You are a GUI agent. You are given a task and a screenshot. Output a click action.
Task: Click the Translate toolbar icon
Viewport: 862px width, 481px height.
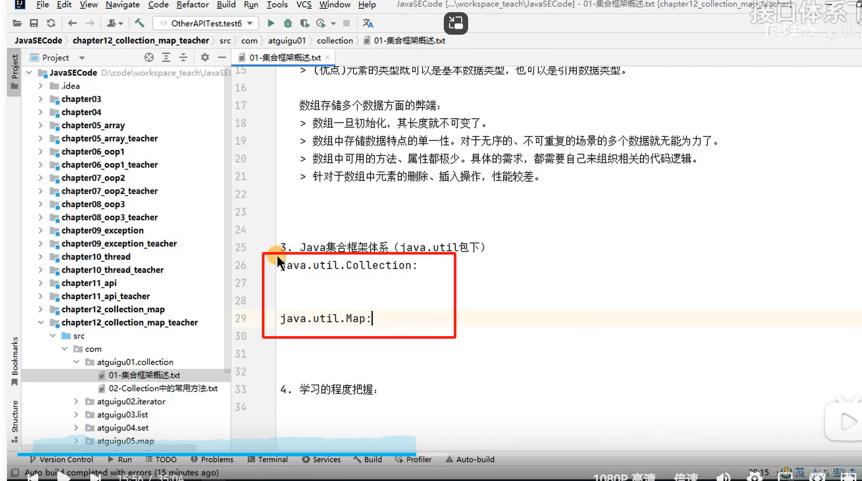point(368,23)
